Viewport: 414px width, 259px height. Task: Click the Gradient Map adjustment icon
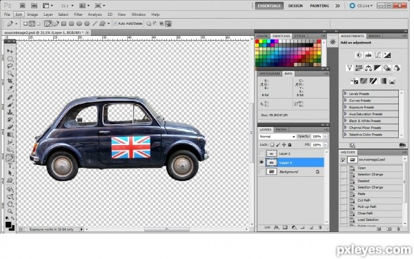click(382, 81)
